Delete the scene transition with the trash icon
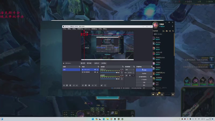The image size is (215, 121). click(x=130, y=76)
